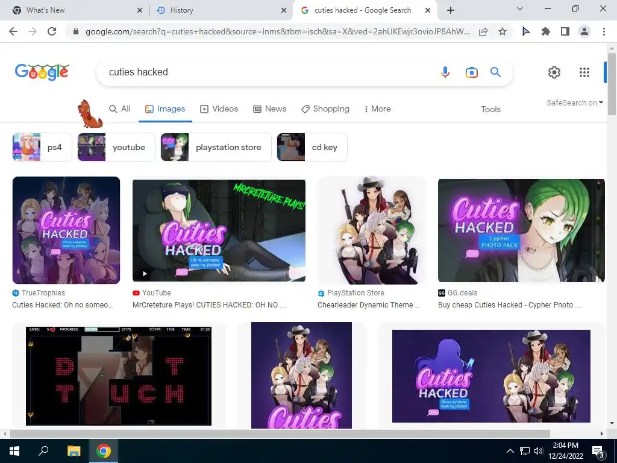Image resolution: width=617 pixels, height=463 pixels.
Task: Select the News results tab
Action: coord(269,109)
